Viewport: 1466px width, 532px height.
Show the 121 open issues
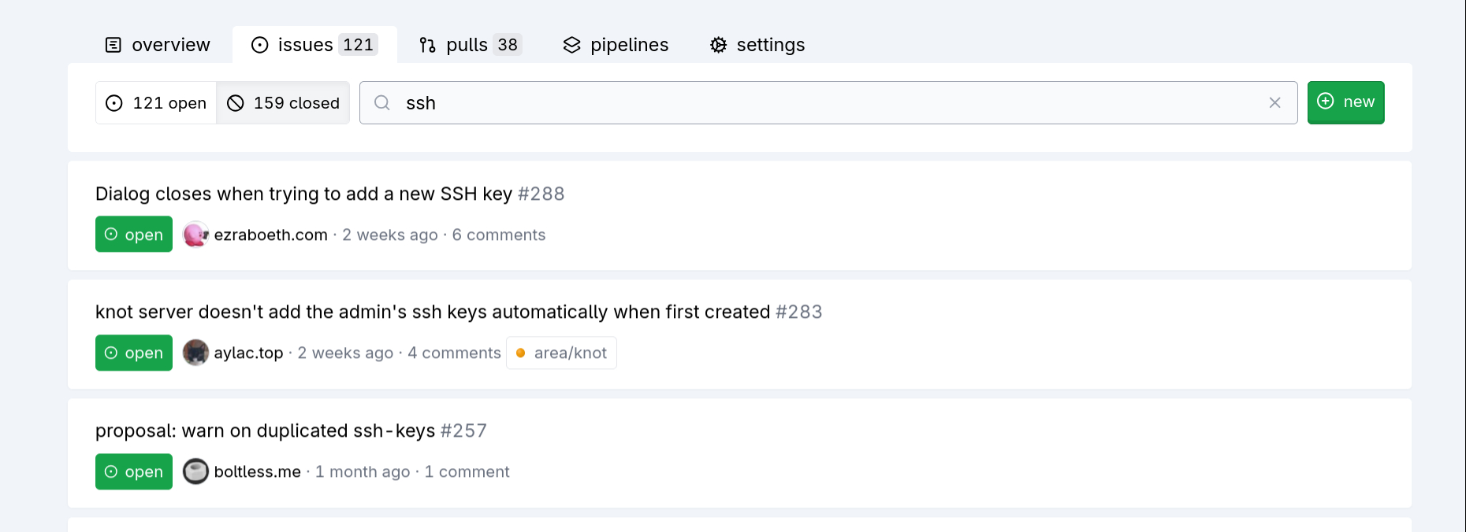click(156, 103)
